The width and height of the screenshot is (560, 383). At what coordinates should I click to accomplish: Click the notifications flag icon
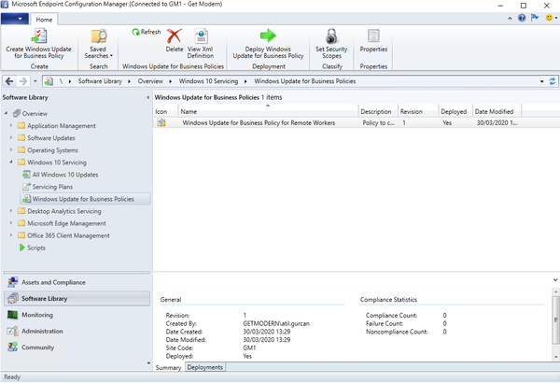pyautogui.click(x=535, y=18)
